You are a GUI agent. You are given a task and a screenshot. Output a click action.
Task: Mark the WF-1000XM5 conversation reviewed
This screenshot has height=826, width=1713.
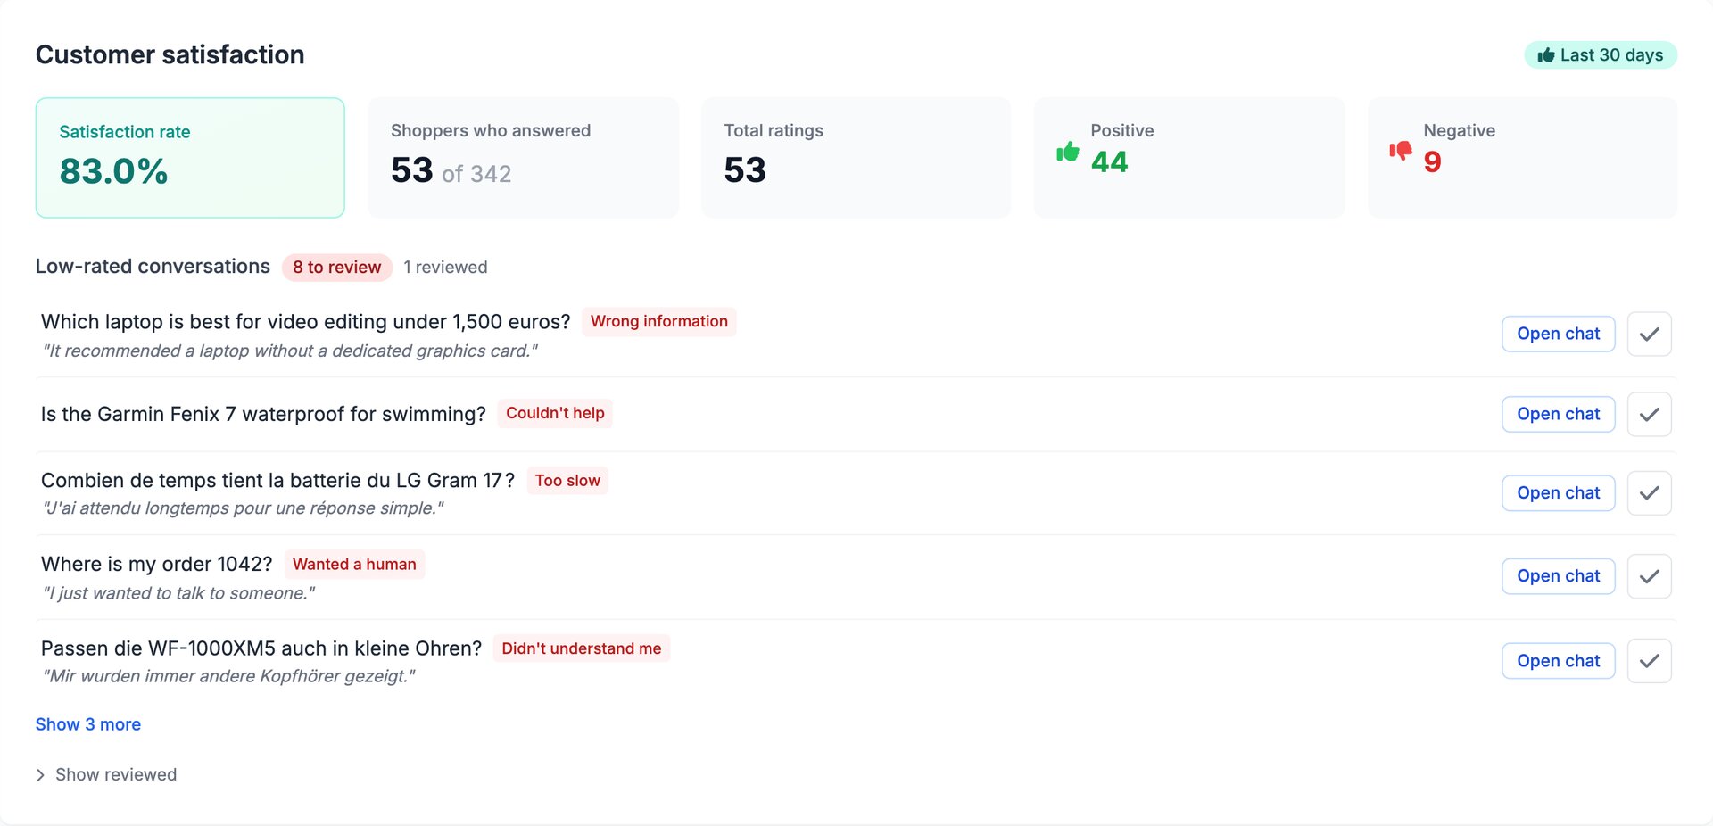(x=1649, y=661)
